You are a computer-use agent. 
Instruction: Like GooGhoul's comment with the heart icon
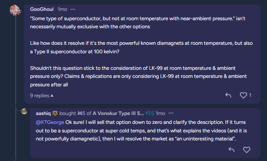pyautogui.click(x=243, y=95)
